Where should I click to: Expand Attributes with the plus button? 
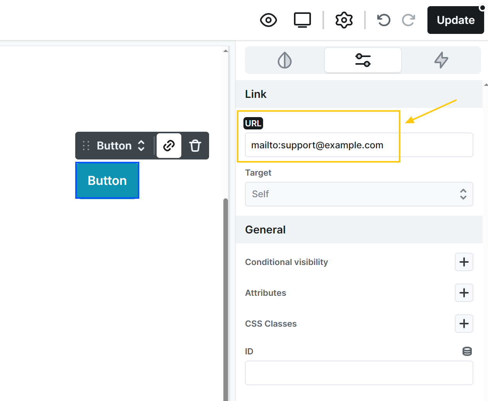point(464,293)
